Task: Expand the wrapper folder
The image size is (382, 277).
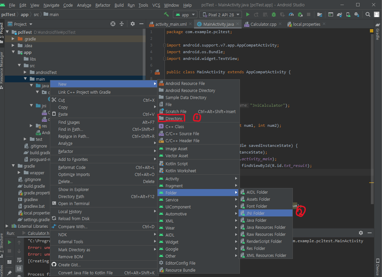Action: pyautogui.click(x=19, y=173)
